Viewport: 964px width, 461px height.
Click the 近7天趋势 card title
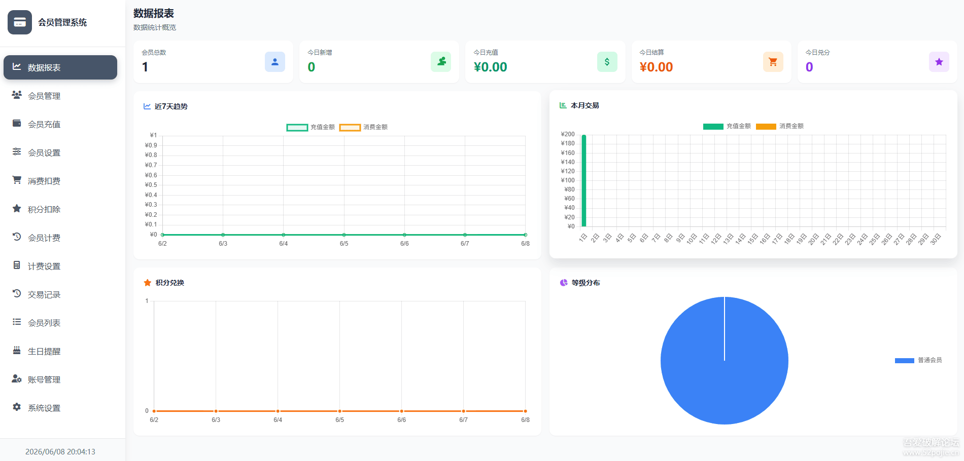pos(171,106)
